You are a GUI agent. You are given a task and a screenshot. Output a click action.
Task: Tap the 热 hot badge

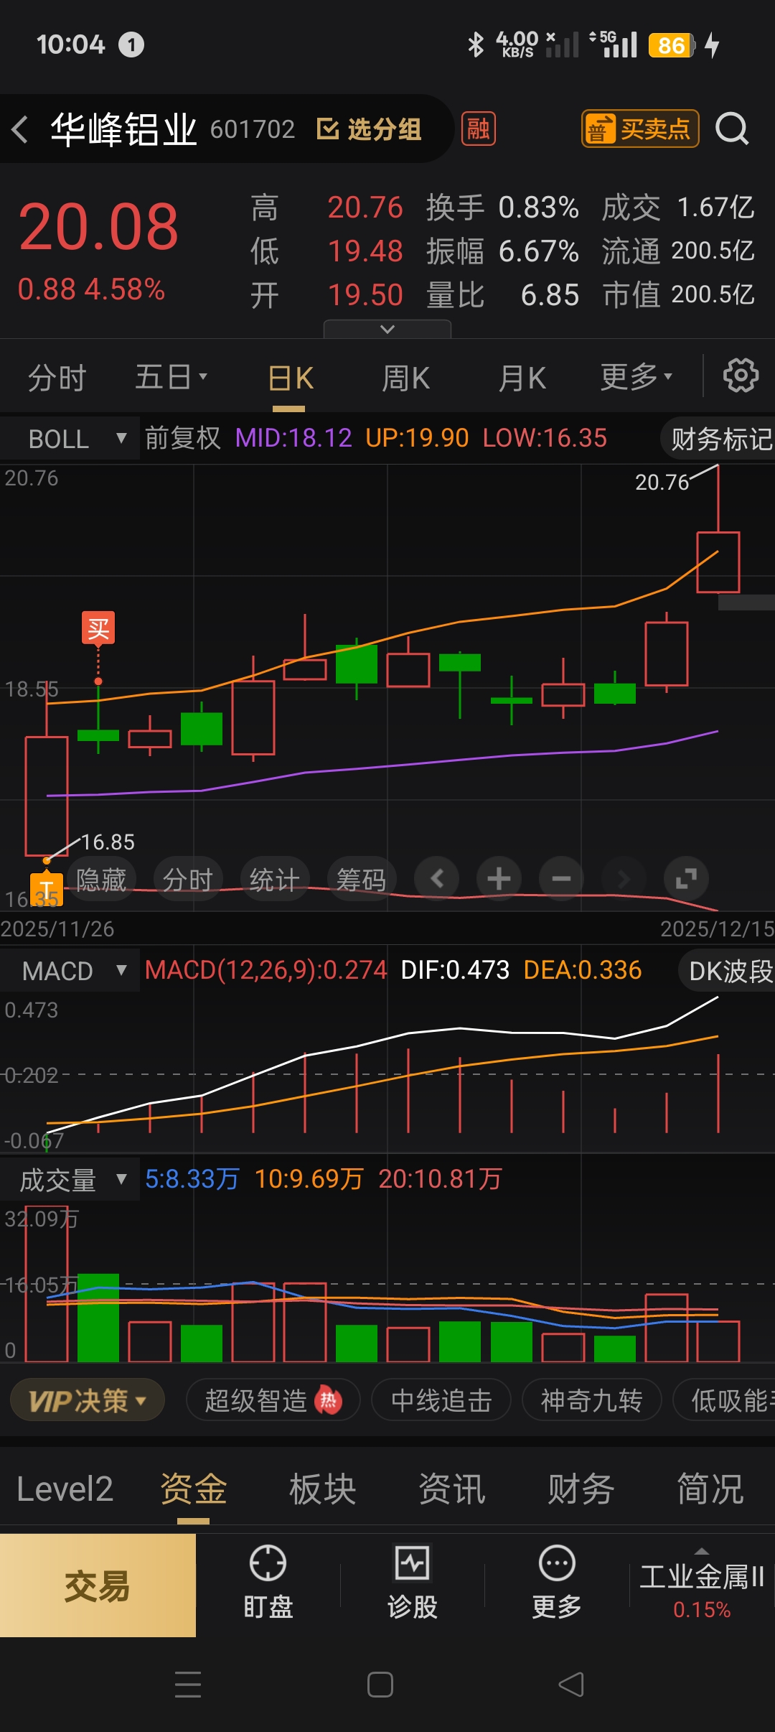329,1400
